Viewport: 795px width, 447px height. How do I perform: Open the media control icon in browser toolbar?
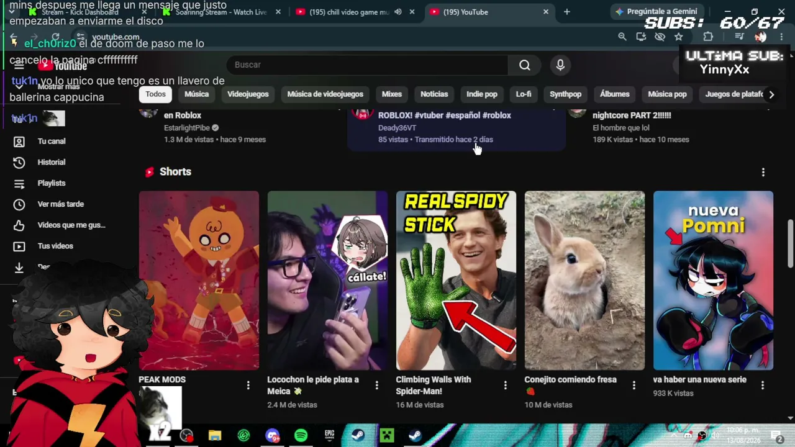coord(739,37)
